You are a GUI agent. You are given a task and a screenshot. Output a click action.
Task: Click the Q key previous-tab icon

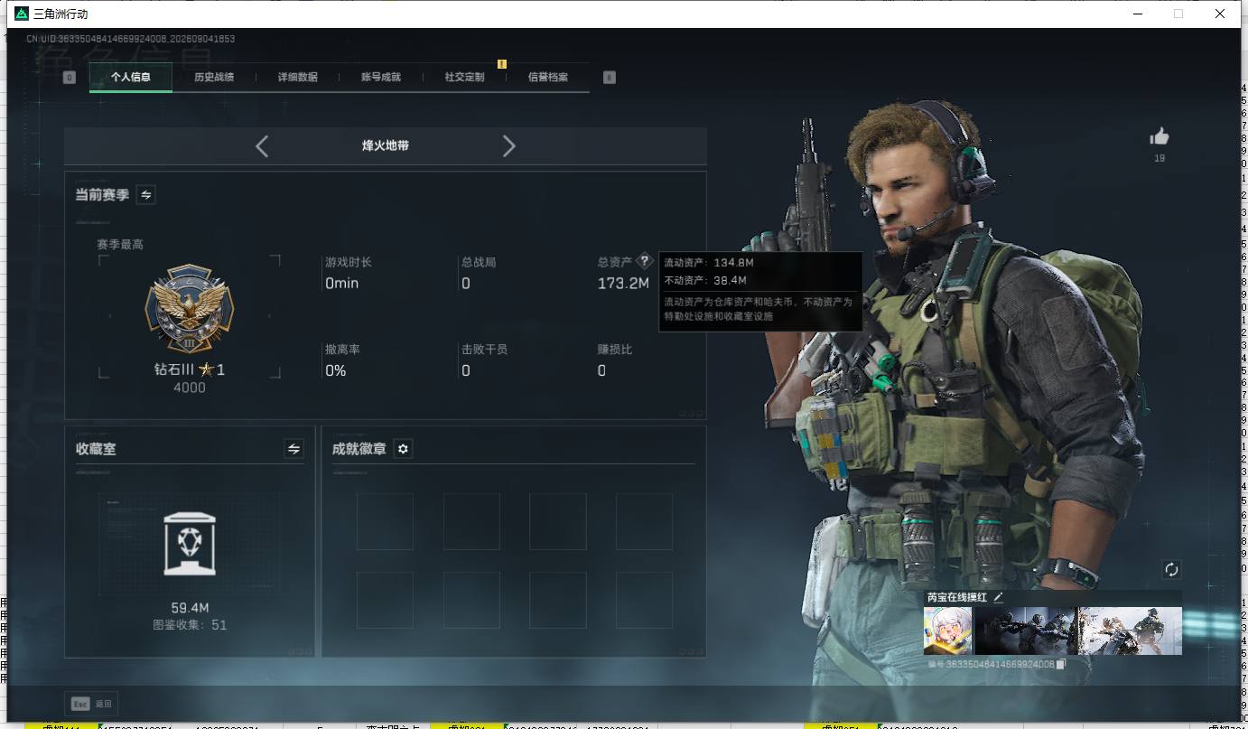pyautogui.click(x=70, y=78)
